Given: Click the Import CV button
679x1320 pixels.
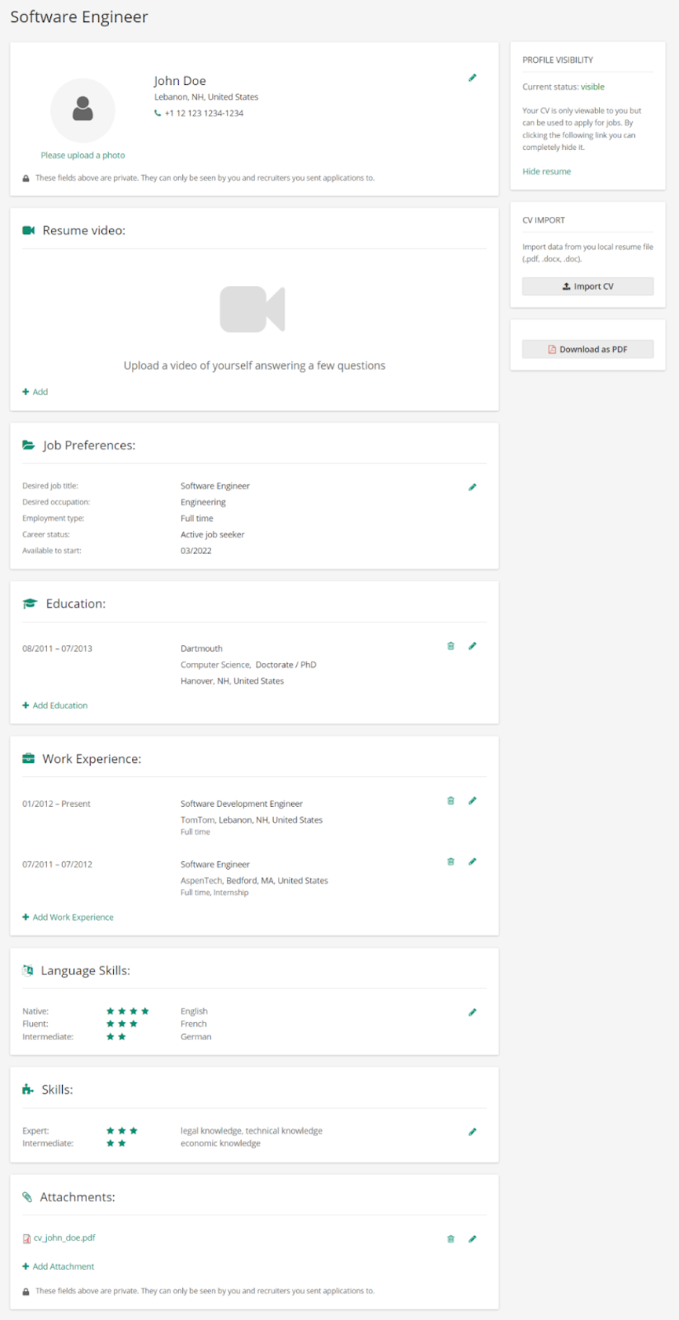Looking at the screenshot, I should (587, 287).
